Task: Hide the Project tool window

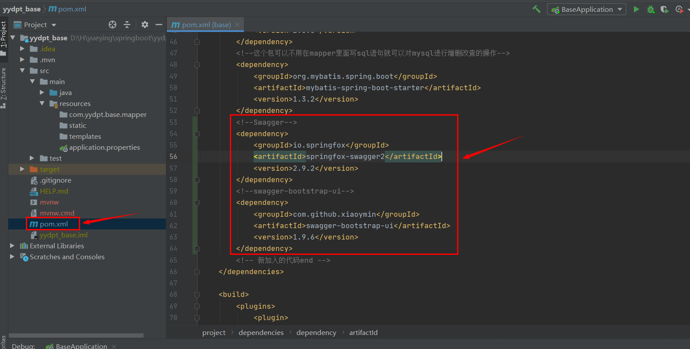Action: coord(159,25)
